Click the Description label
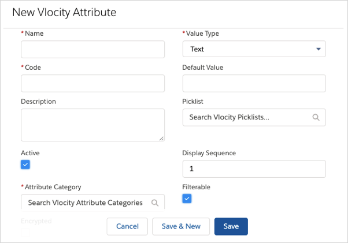 (x=38, y=102)
